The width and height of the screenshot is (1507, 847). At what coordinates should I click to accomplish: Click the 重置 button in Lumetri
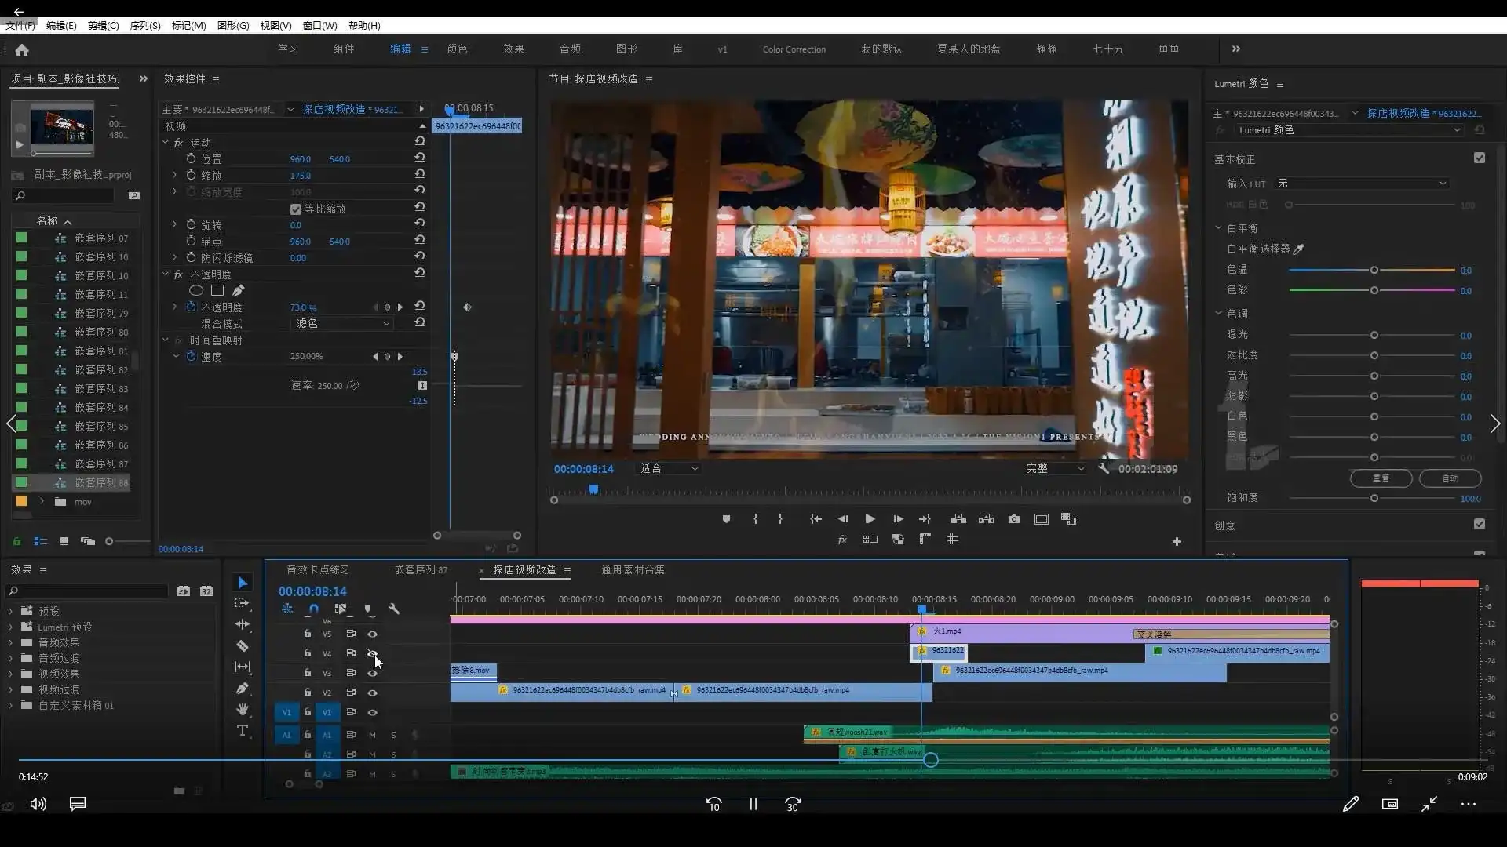tap(1381, 478)
